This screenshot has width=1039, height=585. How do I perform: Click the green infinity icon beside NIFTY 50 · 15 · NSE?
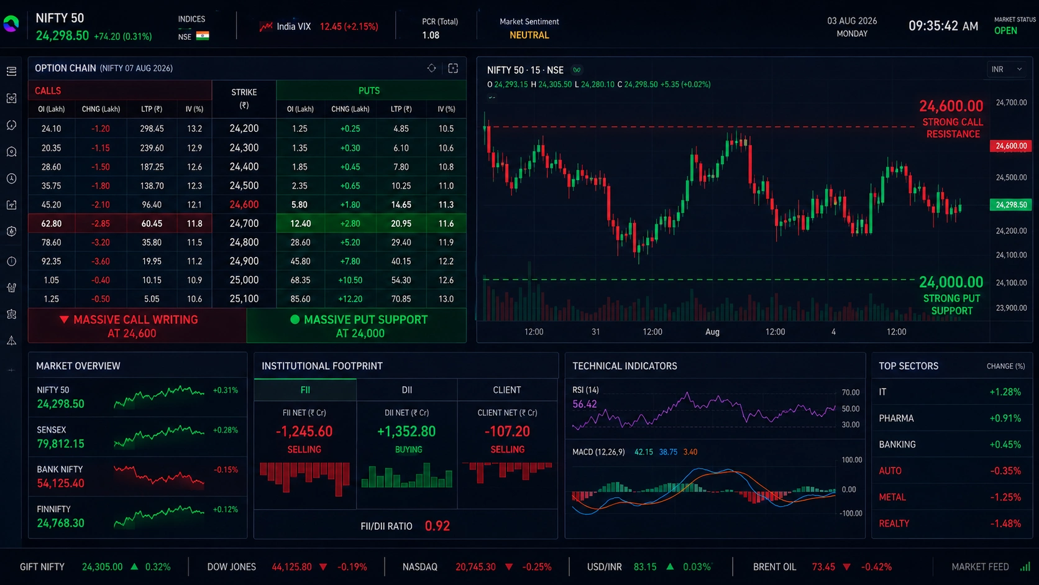(577, 70)
